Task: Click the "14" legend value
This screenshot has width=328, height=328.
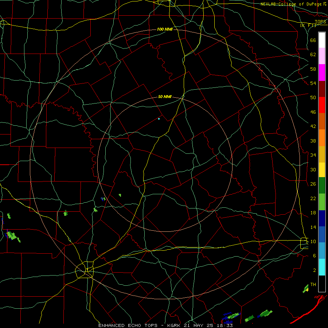Action: pyautogui.click(x=313, y=227)
